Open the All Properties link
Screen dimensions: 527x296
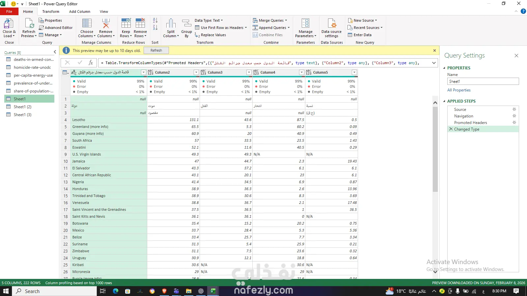coord(459,90)
